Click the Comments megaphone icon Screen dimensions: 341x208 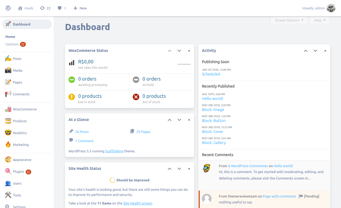(x=8, y=94)
